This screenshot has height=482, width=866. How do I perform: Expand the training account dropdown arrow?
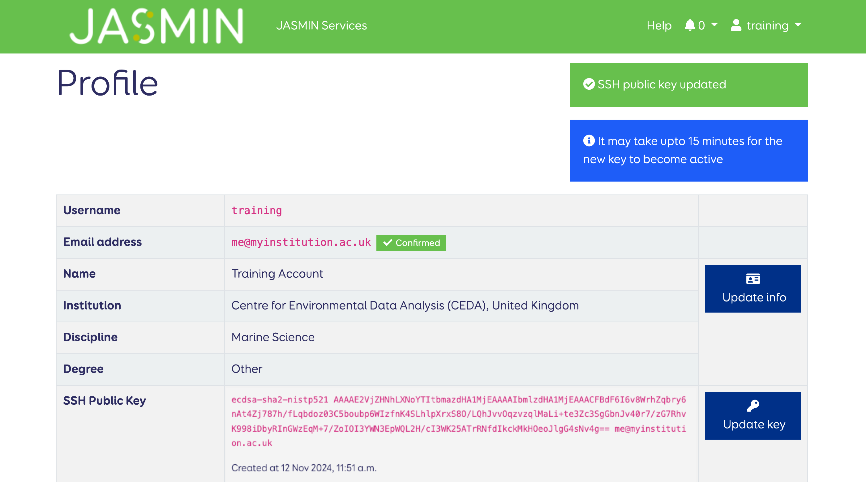coord(798,24)
